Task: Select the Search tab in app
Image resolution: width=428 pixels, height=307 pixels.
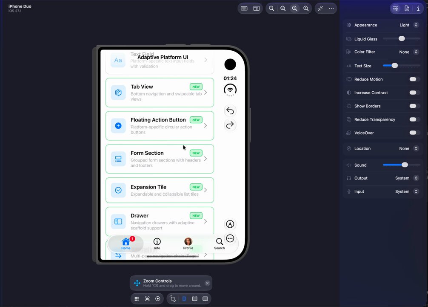Action: coord(220,243)
